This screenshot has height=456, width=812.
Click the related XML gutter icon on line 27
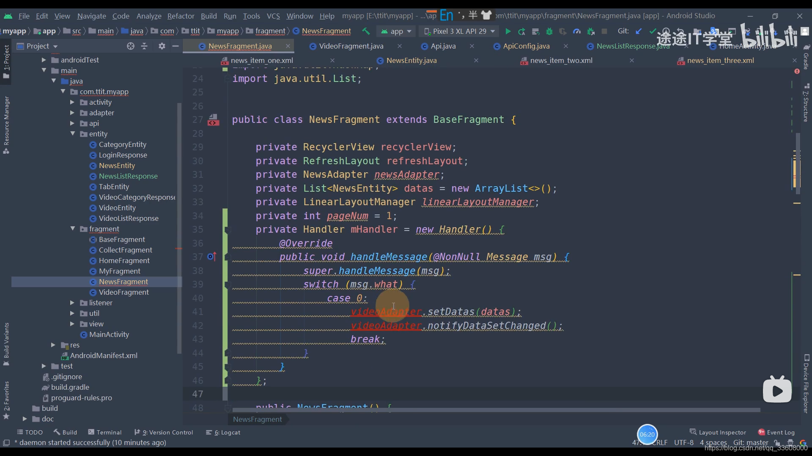tap(213, 120)
